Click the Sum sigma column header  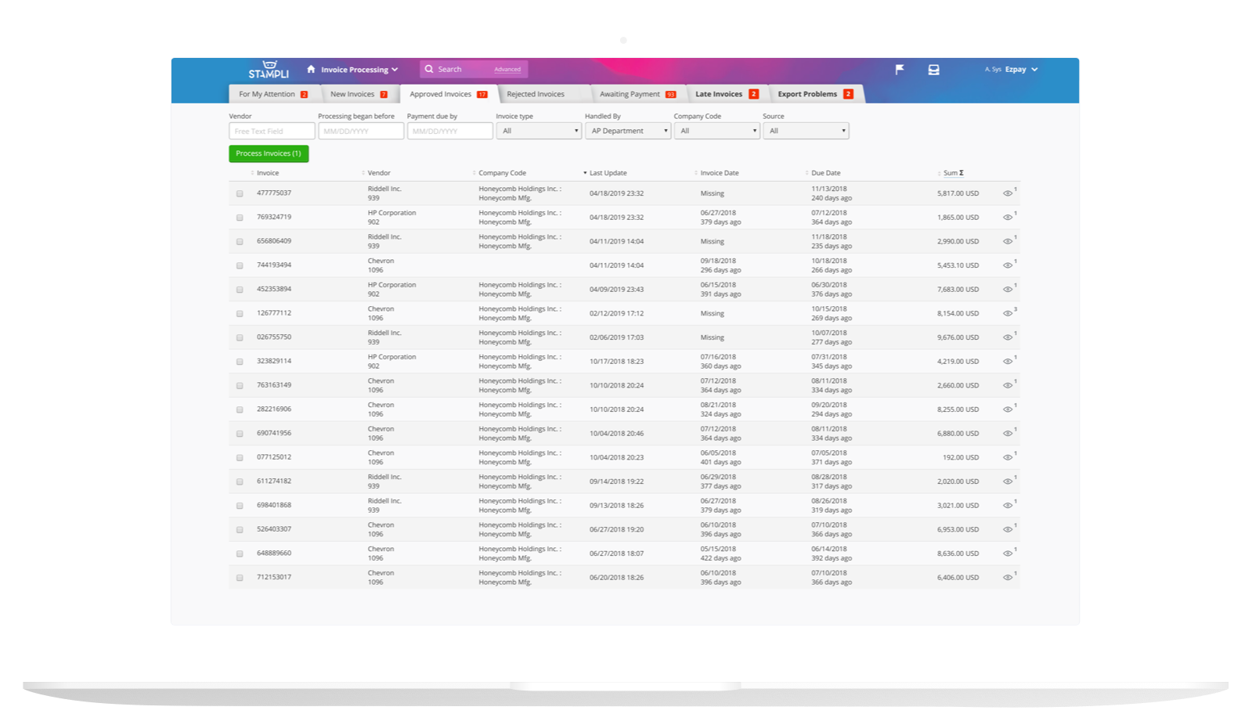(952, 173)
